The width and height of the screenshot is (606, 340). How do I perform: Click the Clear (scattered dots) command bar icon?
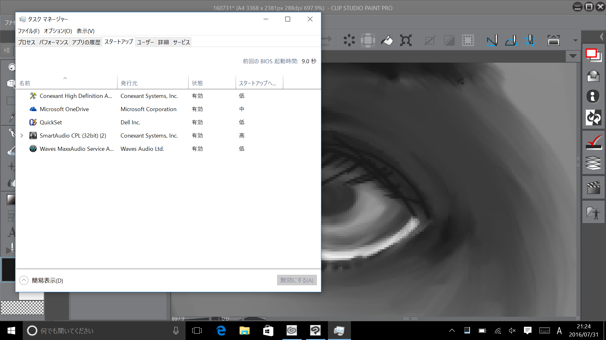(x=349, y=40)
